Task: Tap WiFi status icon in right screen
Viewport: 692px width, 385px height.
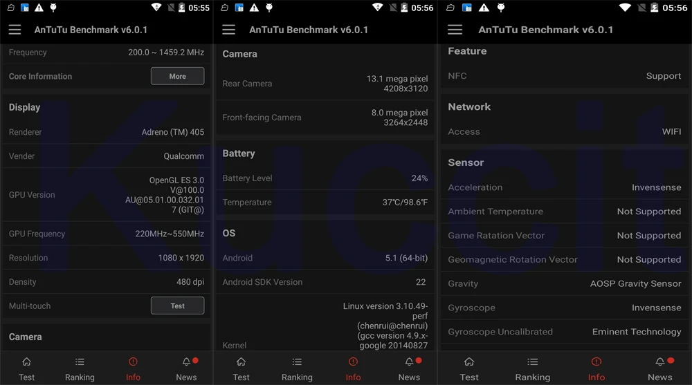Action: pyautogui.click(x=625, y=8)
